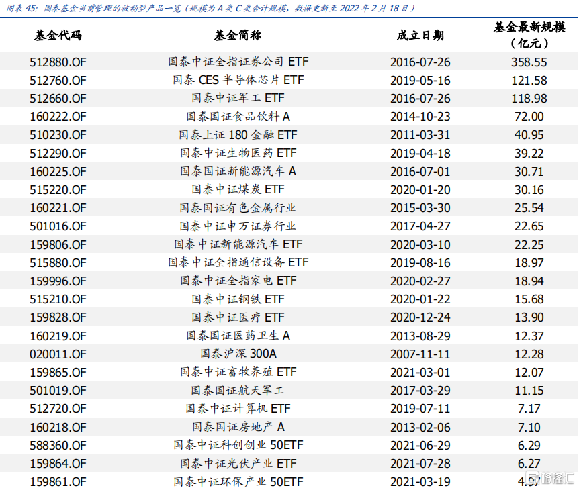Select 国泰中证畜牧养殖 ETF
The image size is (579, 490).
point(238,372)
